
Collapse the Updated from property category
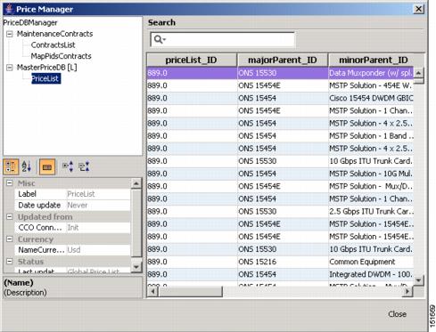(x=10, y=217)
